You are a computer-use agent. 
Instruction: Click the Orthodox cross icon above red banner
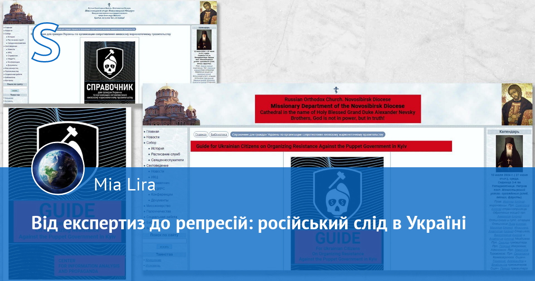click(x=336, y=90)
